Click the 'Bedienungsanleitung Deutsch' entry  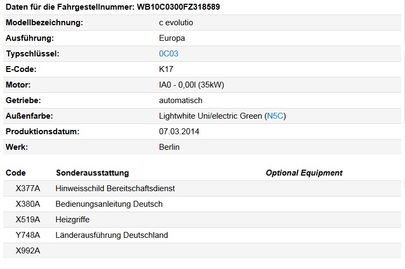109,204
